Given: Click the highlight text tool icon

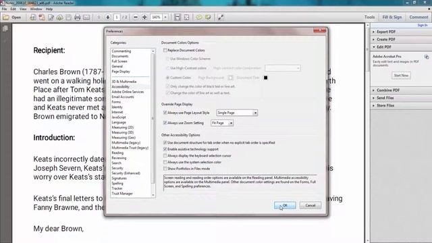Looking at the screenshot, I should point(208,18).
